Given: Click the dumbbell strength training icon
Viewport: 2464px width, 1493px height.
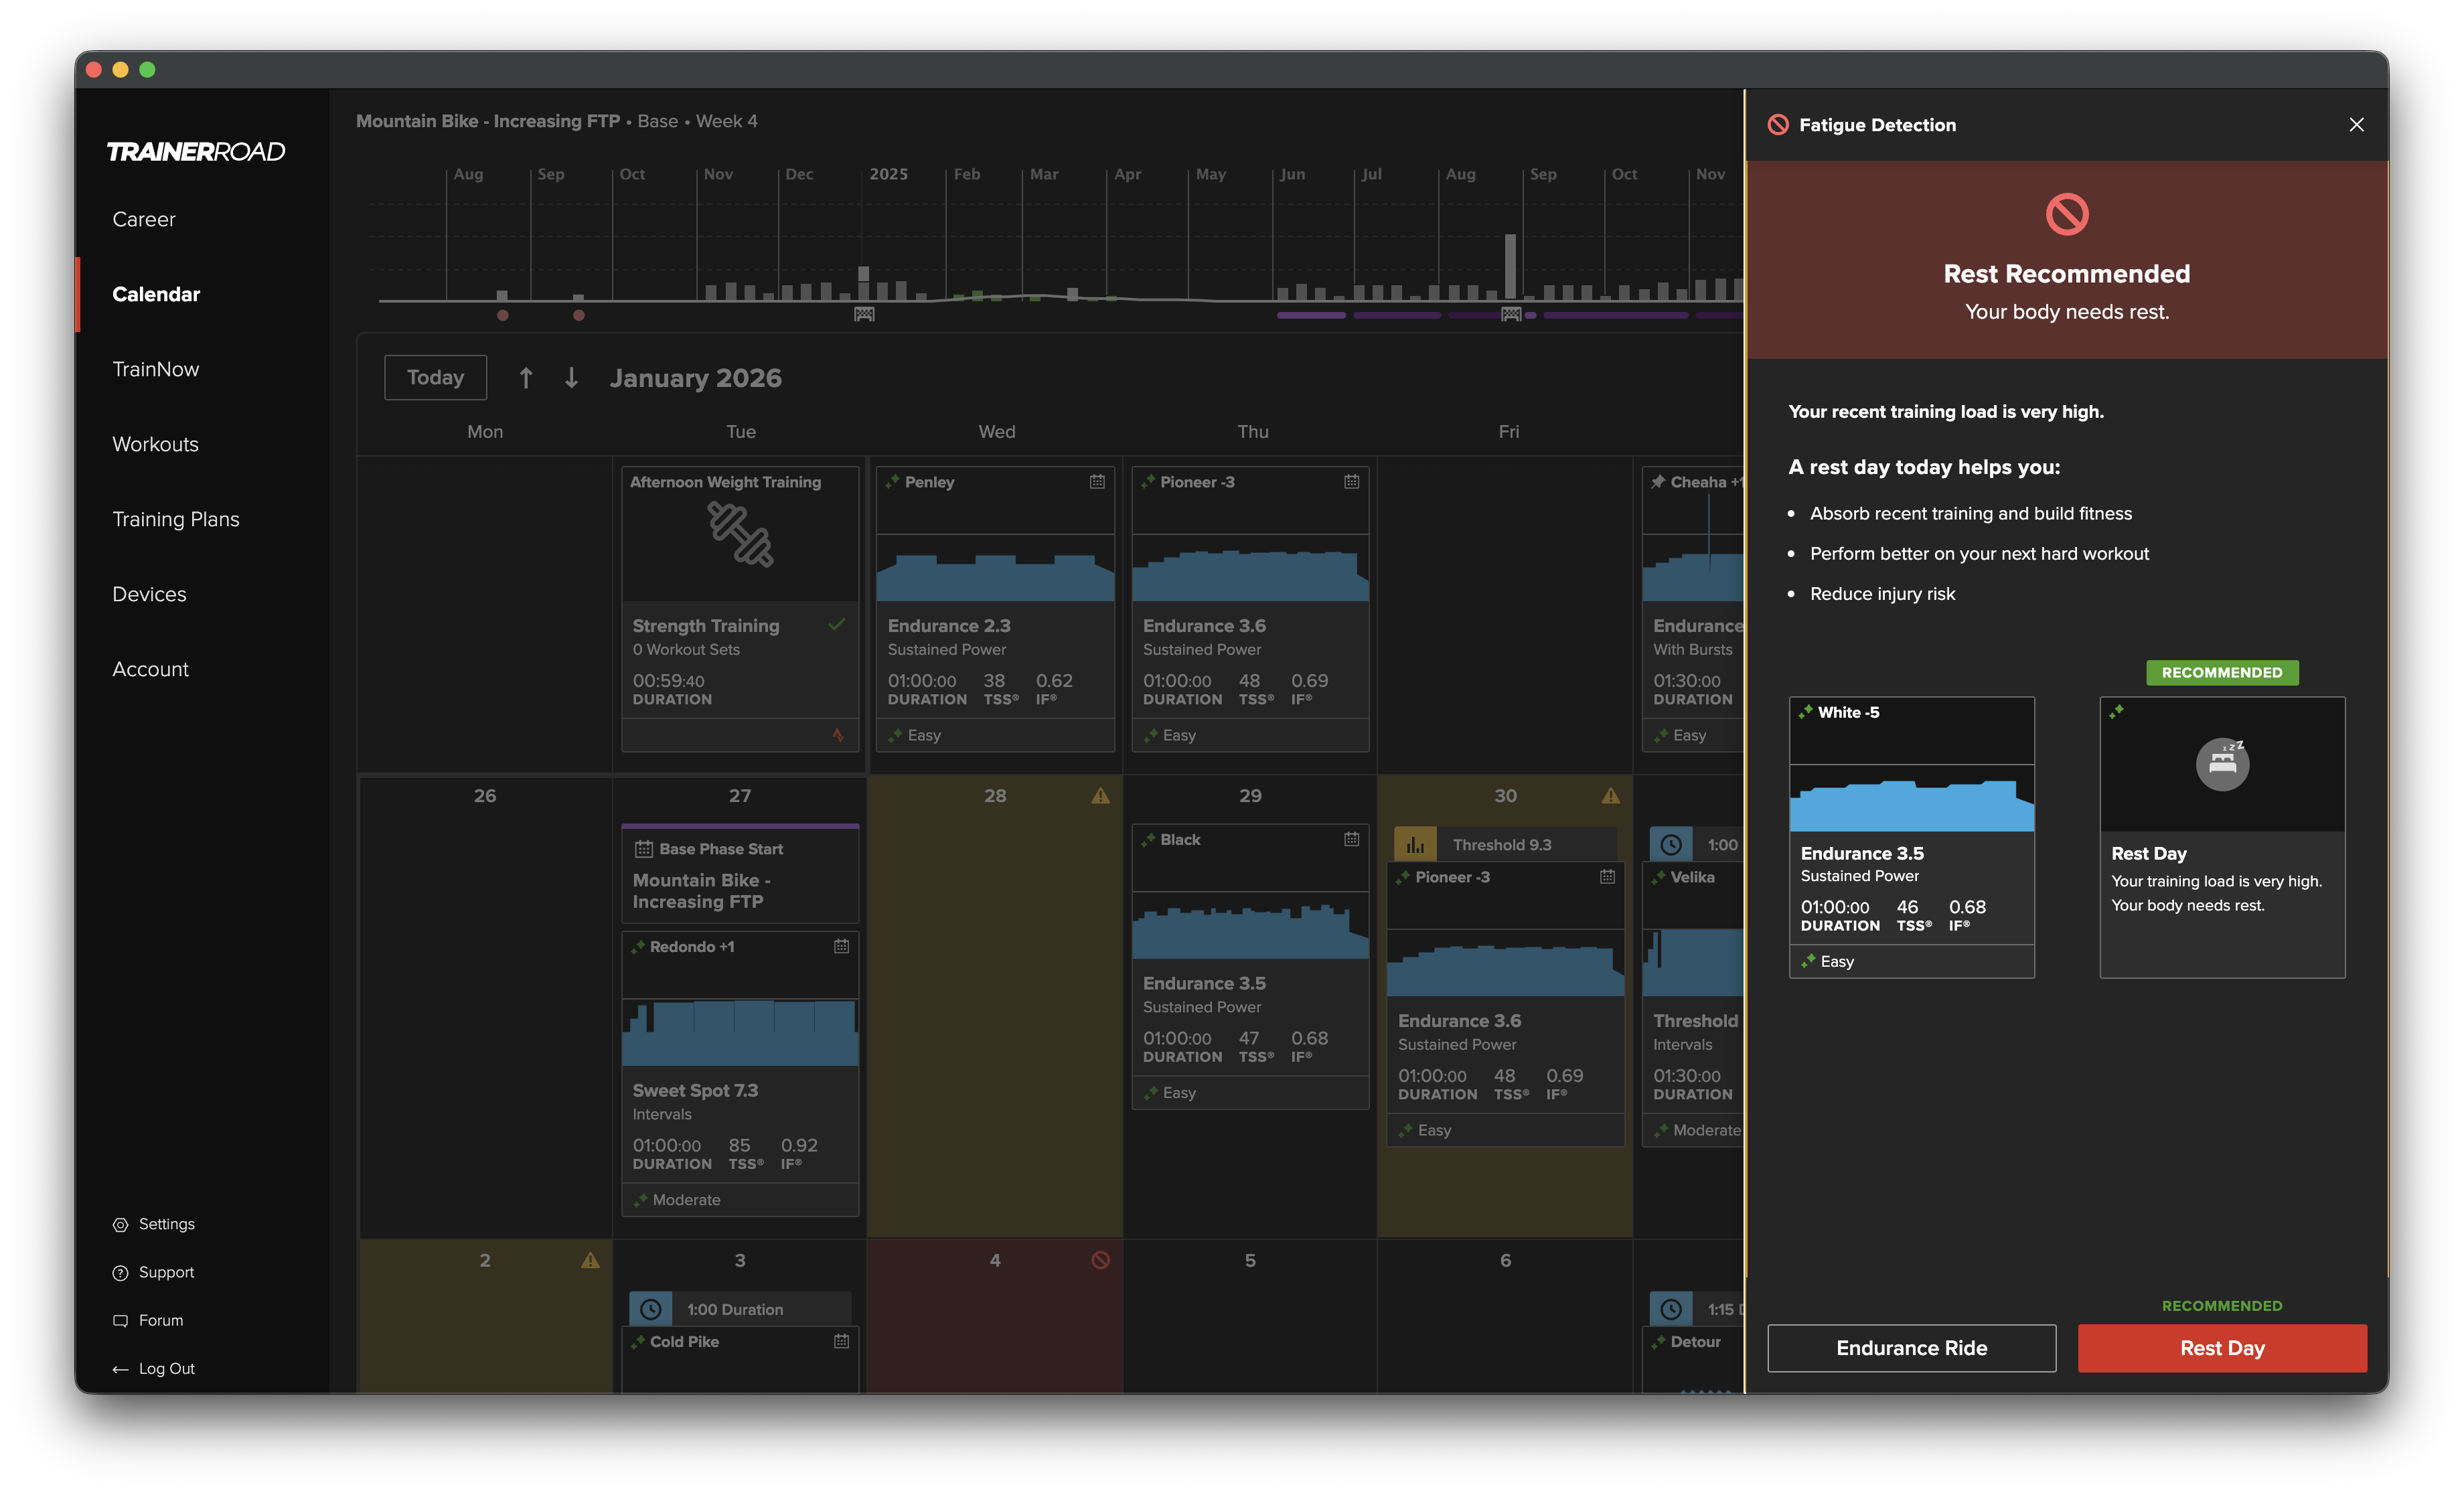Looking at the screenshot, I should click(x=740, y=535).
